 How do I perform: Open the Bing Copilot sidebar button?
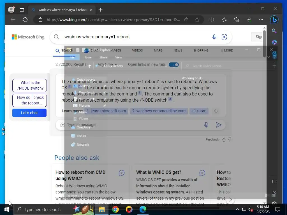[x=274, y=20]
